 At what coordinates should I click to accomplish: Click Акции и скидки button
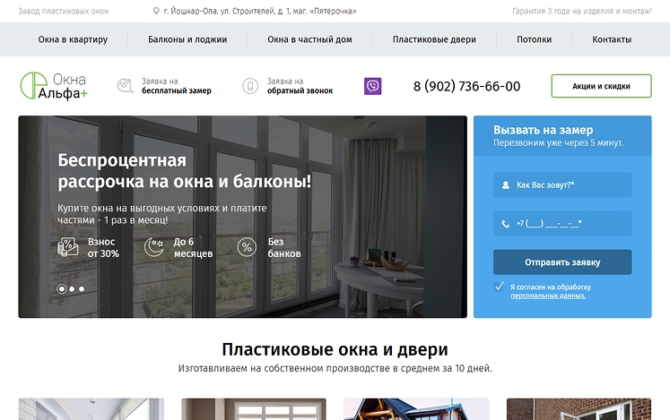click(x=601, y=86)
